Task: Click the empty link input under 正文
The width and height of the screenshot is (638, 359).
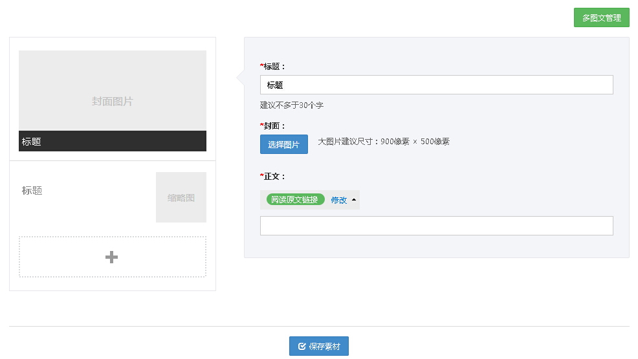Action: point(436,226)
